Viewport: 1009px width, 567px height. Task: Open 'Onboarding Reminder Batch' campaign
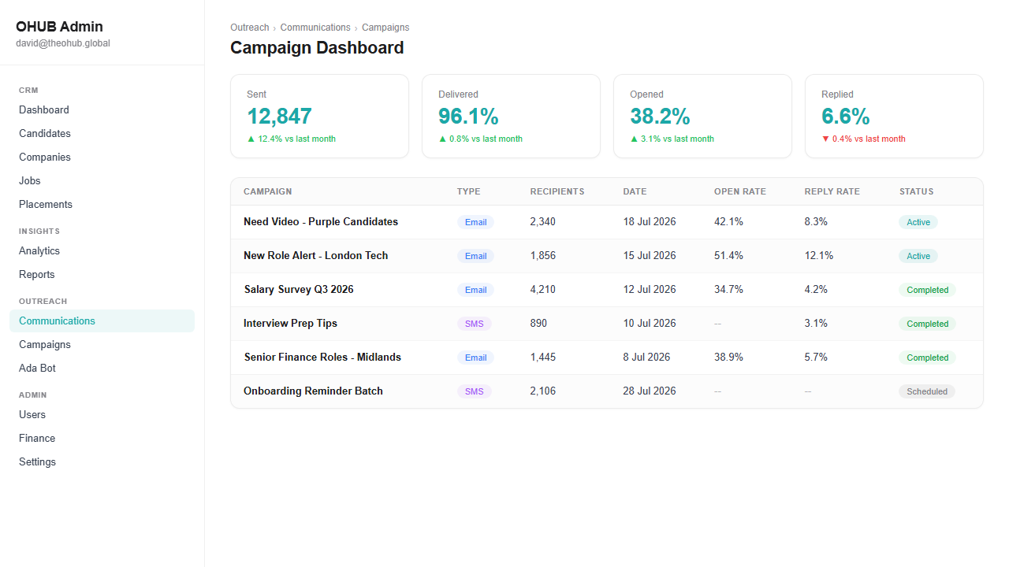(x=313, y=391)
